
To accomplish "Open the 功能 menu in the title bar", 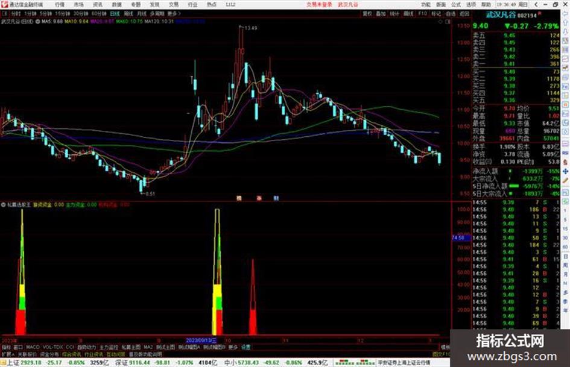I will (426, 5).
